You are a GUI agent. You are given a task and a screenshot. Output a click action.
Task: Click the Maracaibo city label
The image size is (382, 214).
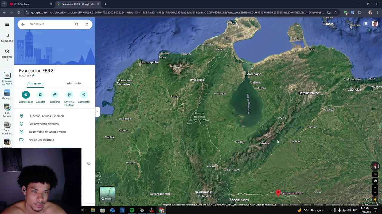(254, 74)
